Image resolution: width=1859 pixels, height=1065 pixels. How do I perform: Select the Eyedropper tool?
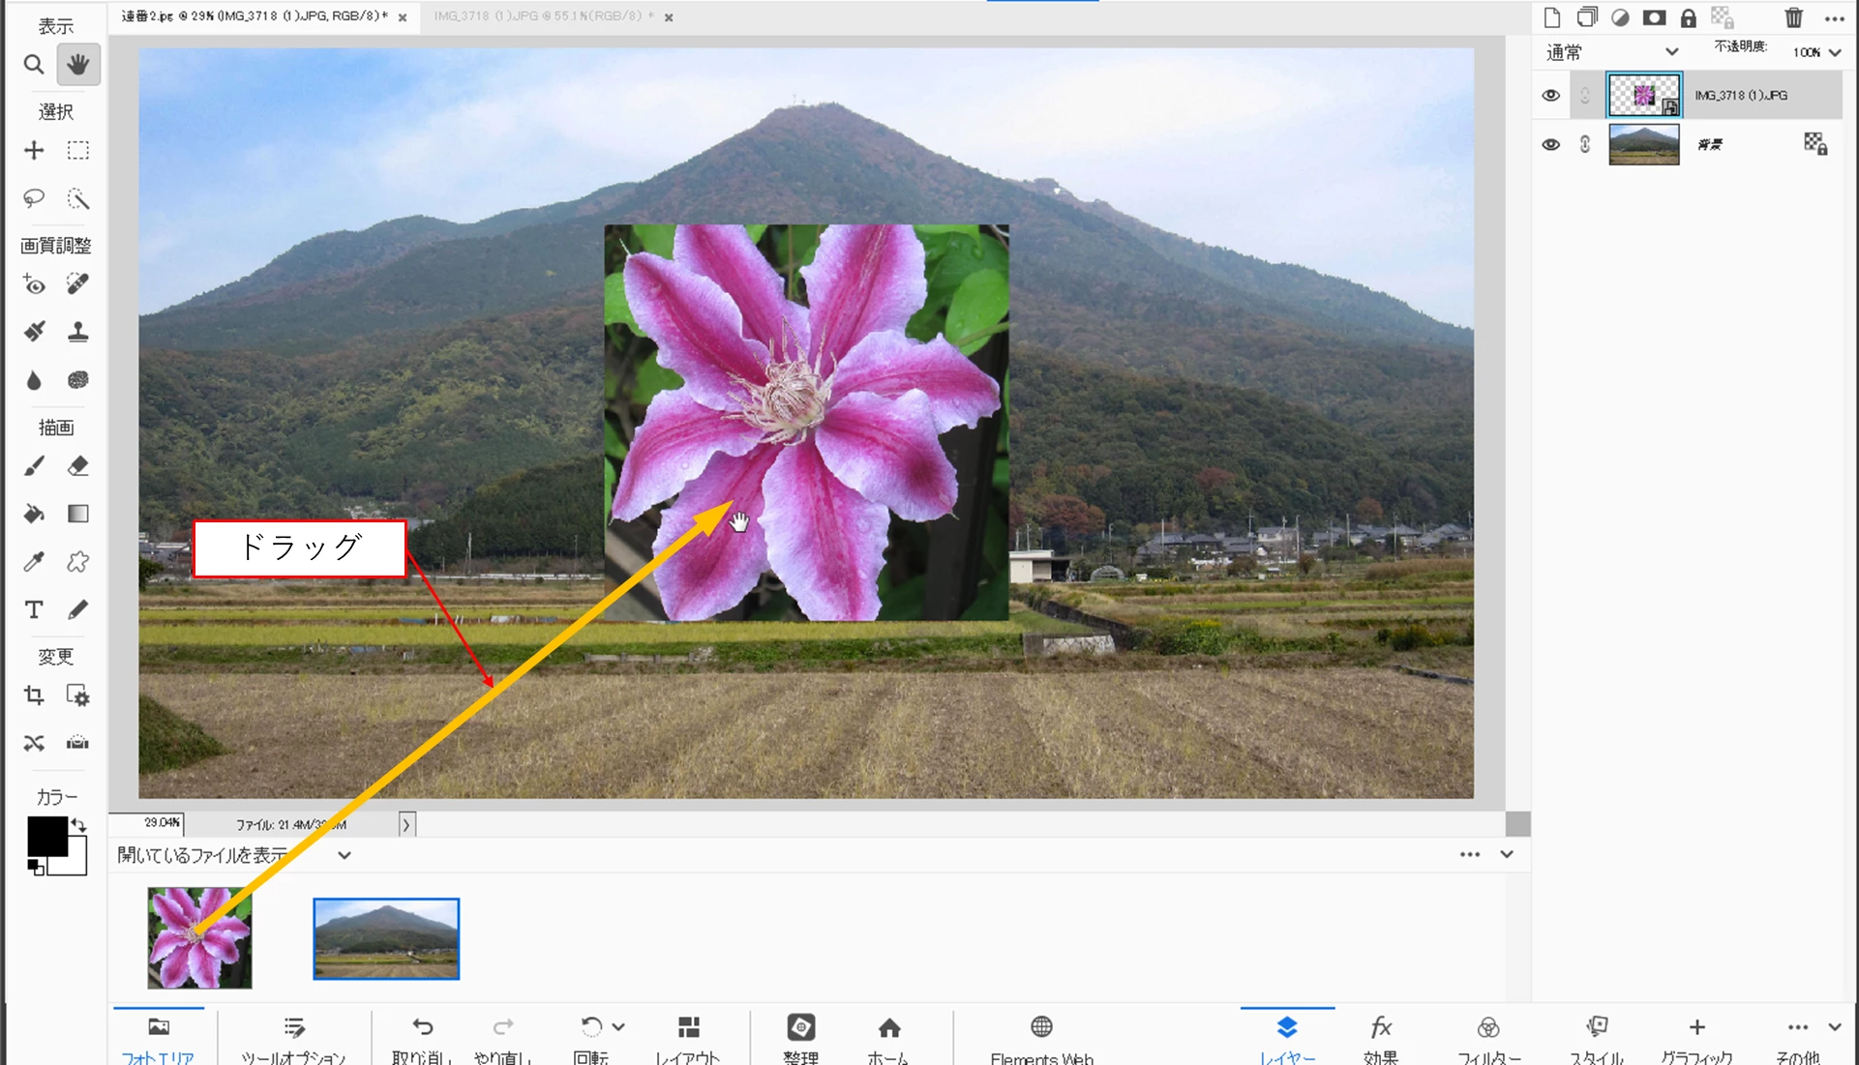(34, 562)
